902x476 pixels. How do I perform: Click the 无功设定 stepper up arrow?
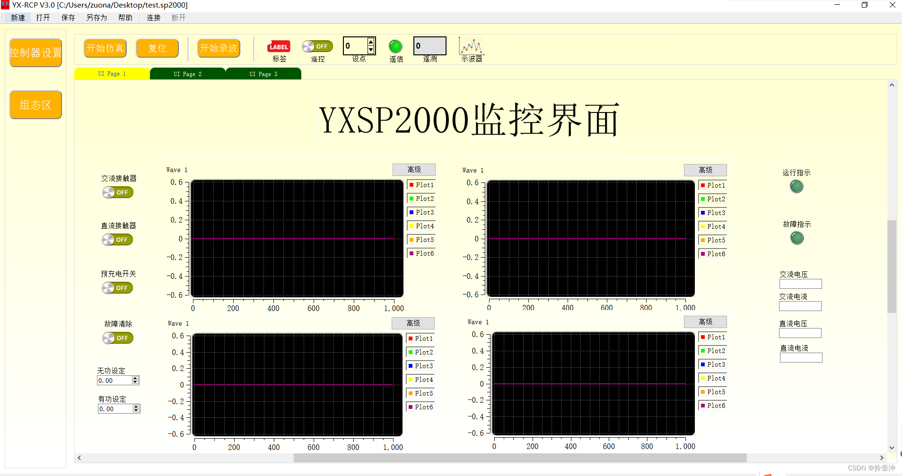click(136, 377)
